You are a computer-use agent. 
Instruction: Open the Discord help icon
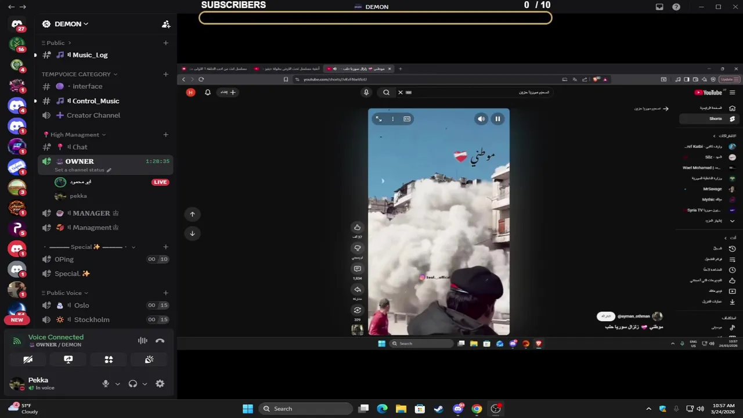click(676, 7)
